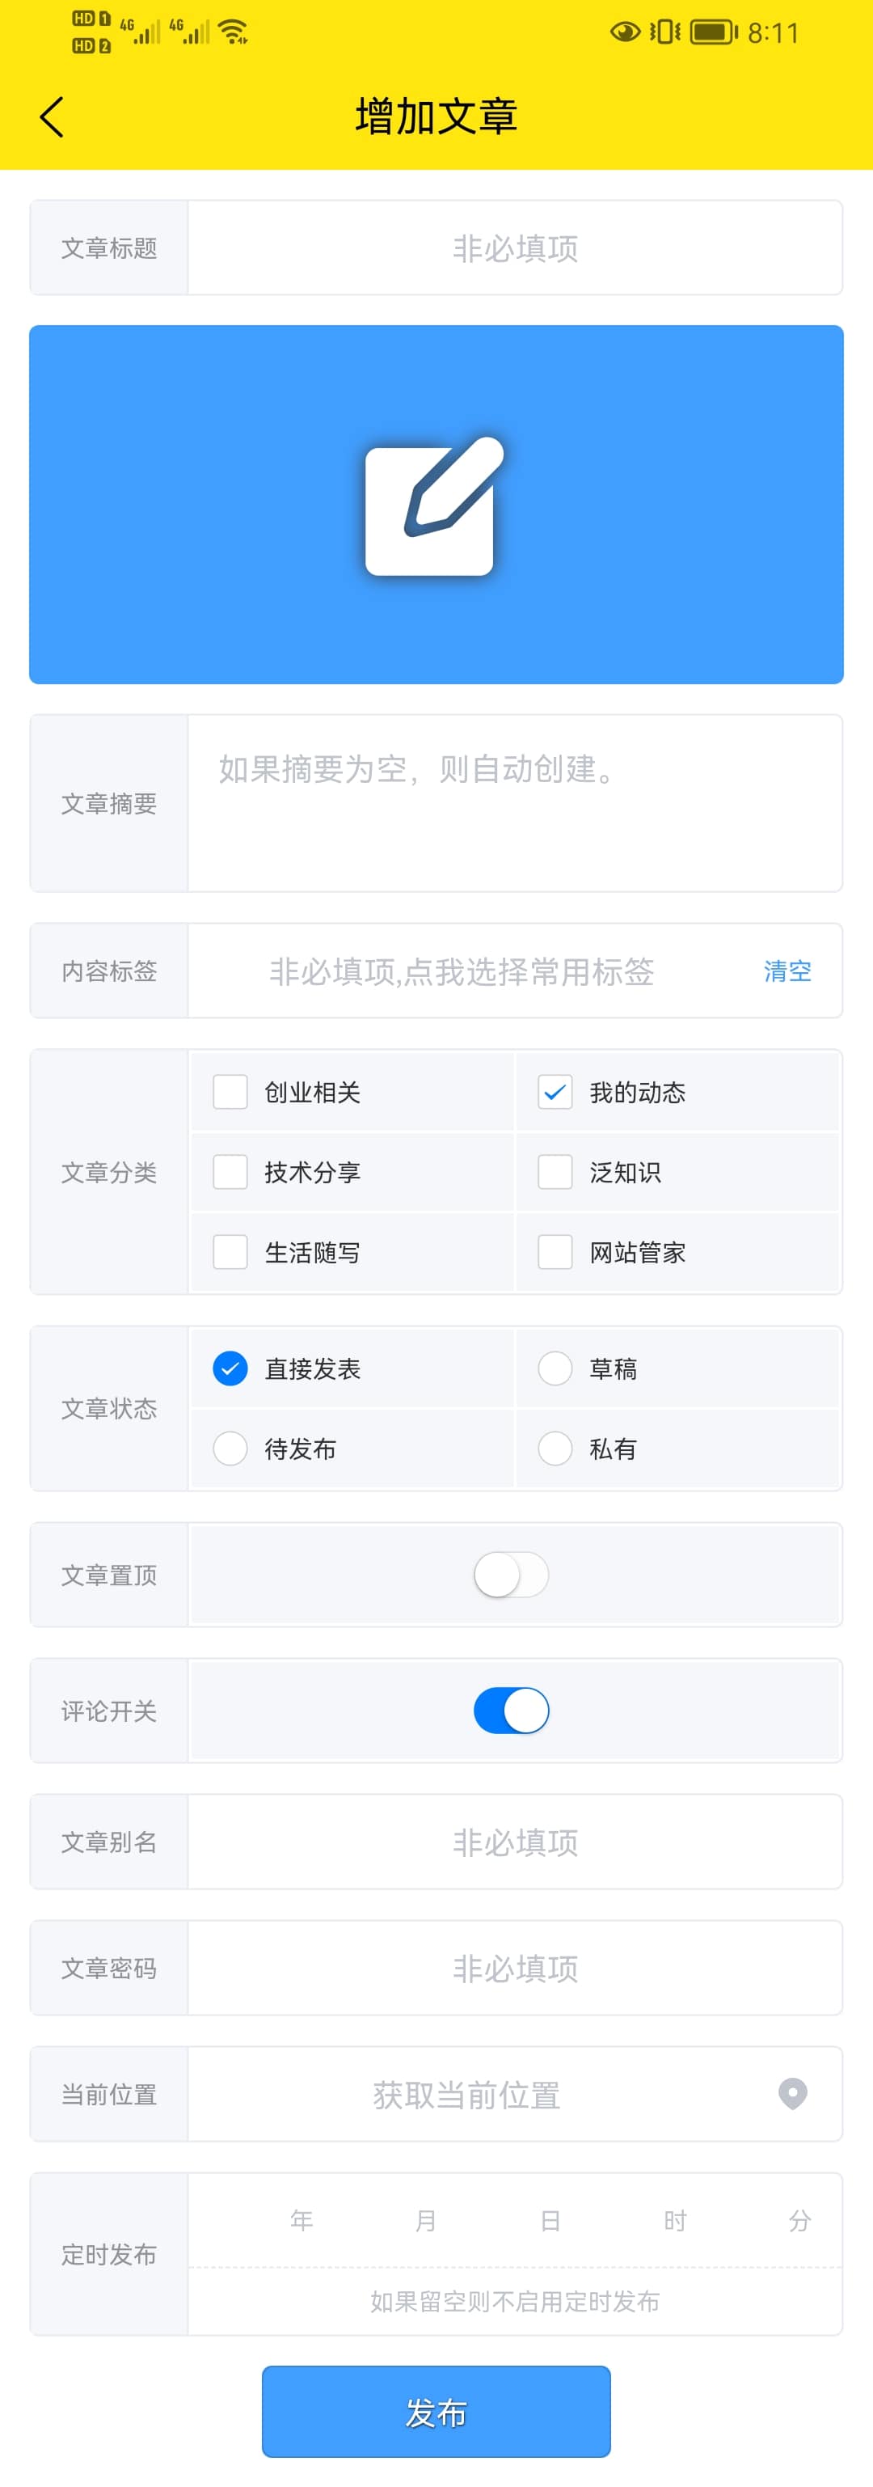Select the 草稿 status radio button

(x=555, y=1368)
